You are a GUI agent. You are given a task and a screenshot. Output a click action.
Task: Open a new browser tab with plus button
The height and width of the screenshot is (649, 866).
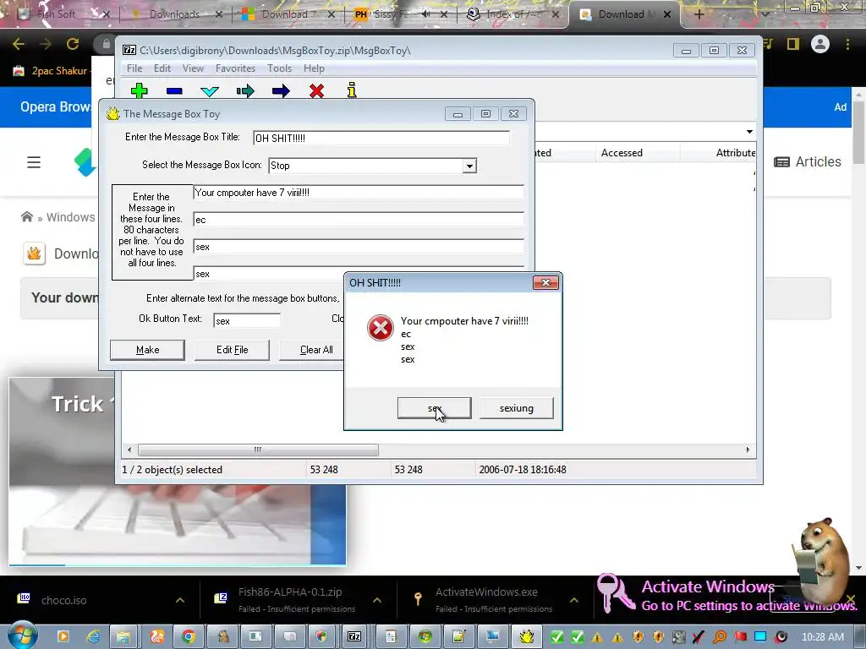click(x=699, y=14)
